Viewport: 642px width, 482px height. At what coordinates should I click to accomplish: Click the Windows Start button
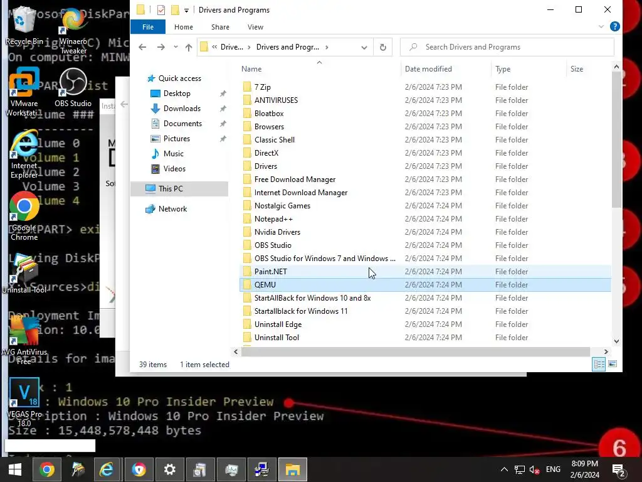(x=15, y=469)
